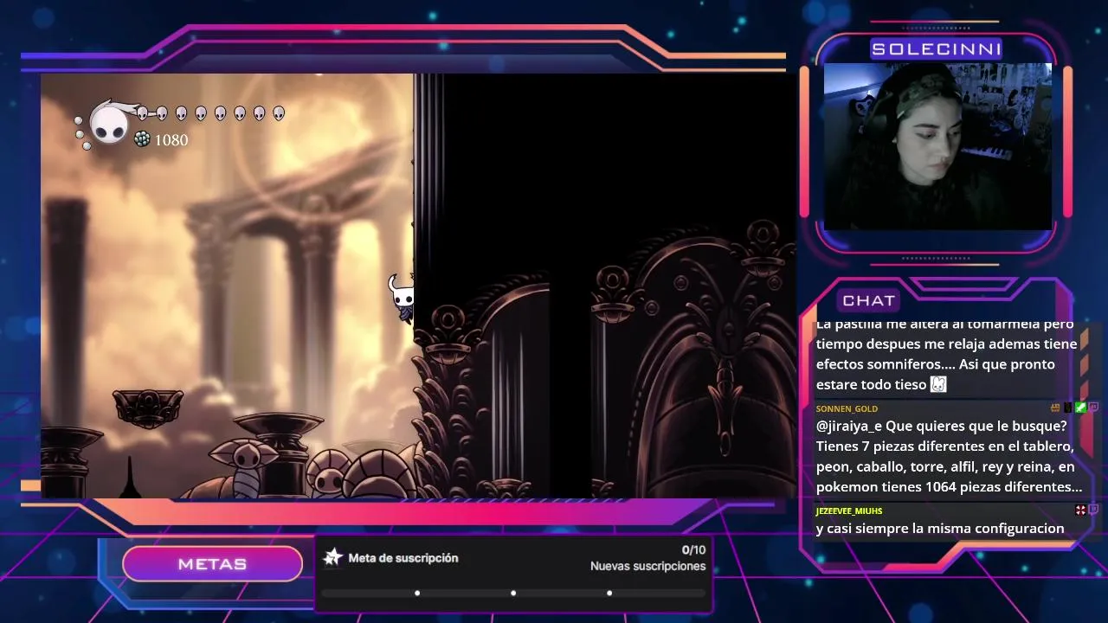Click the dark badge next to the moderator sword

pos(1068,408)
